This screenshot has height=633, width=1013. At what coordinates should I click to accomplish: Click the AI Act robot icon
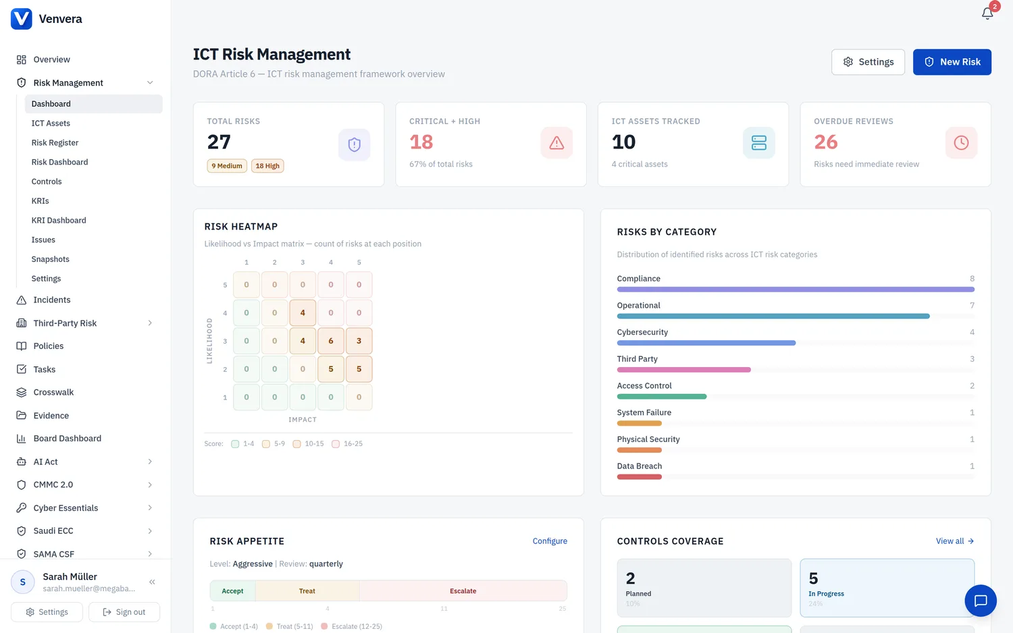22,462
